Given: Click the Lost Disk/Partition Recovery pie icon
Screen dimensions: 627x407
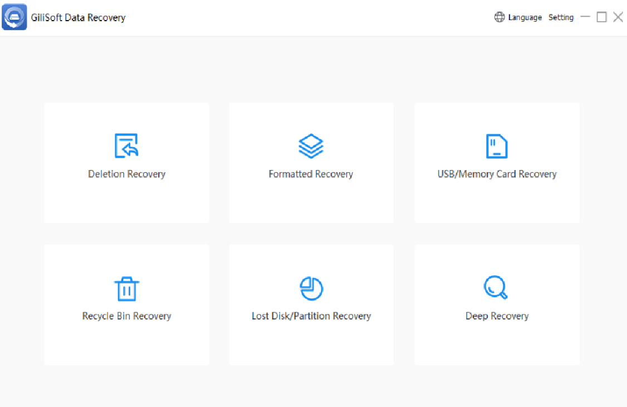Looking at the screenshot, I should (311, 288).
